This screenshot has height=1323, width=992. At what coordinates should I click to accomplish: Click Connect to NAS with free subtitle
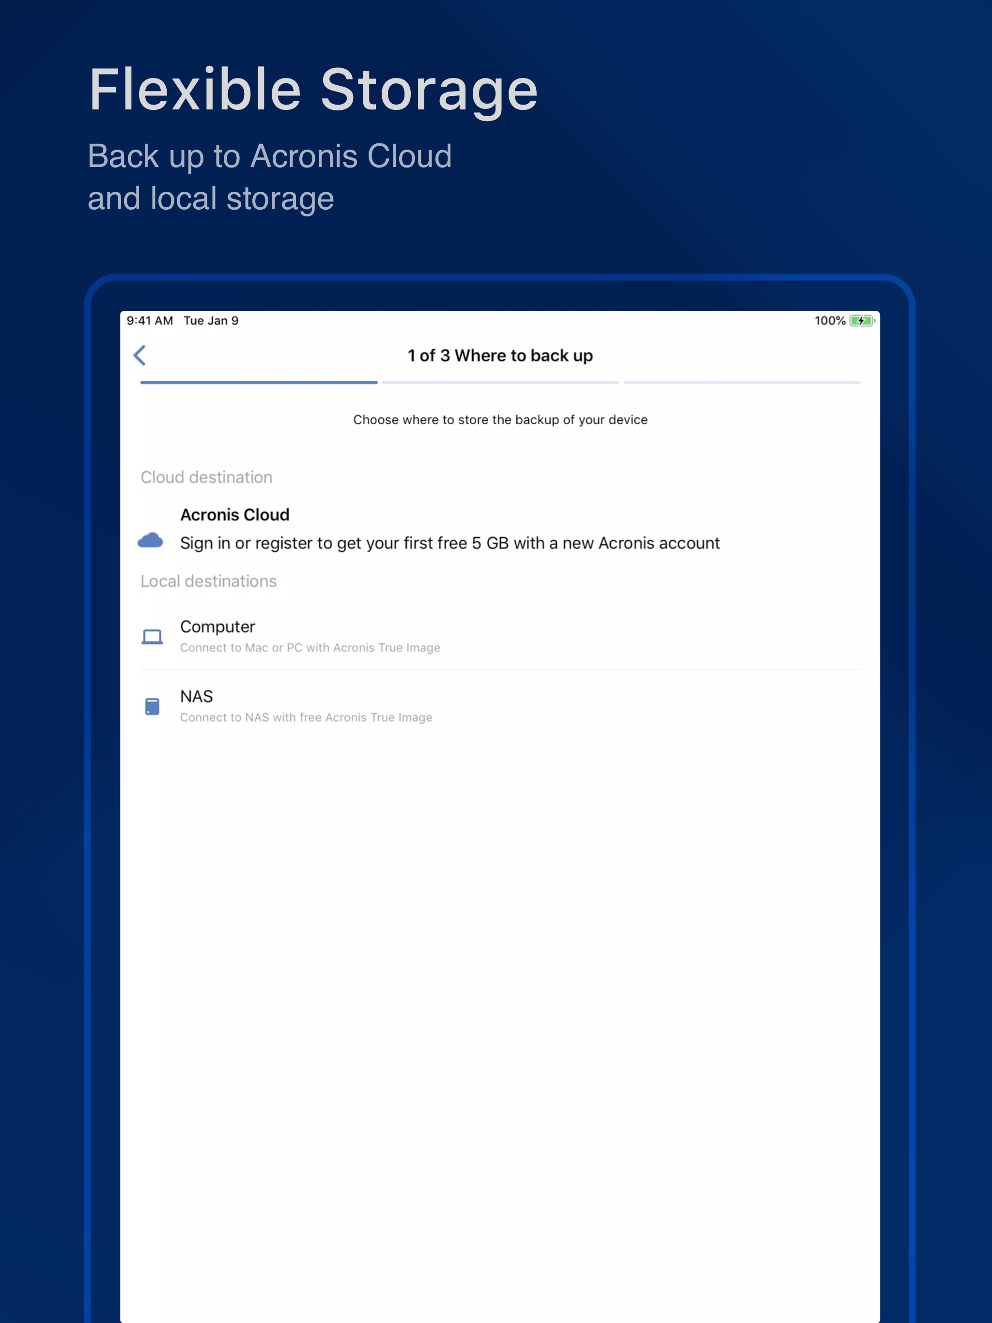click(306, 718)
